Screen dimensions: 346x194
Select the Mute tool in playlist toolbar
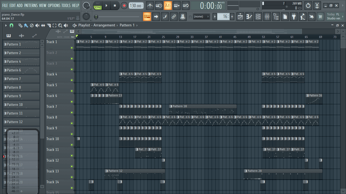point(37,25)
